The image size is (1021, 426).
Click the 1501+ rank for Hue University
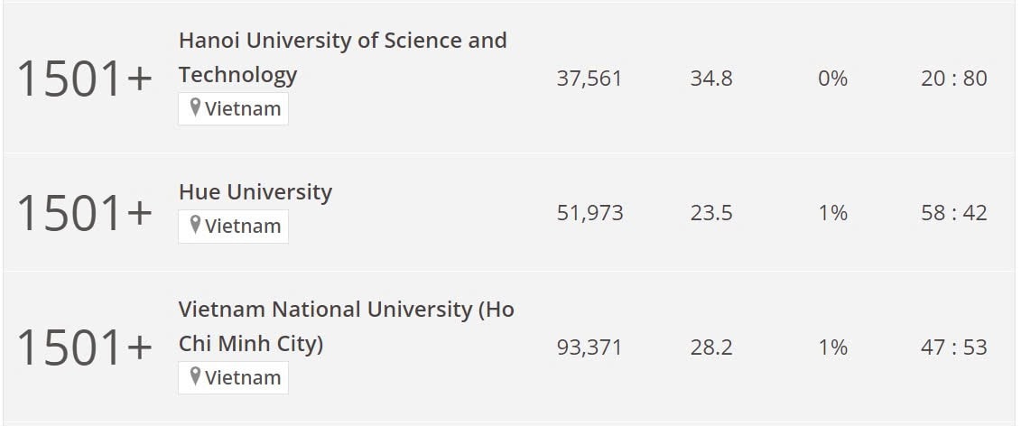[x=85, y=213]
